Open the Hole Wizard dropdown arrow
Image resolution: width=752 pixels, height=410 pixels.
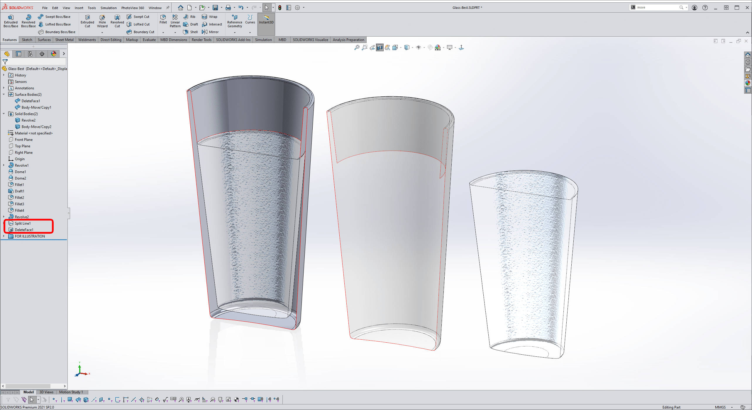click(102, 33)
